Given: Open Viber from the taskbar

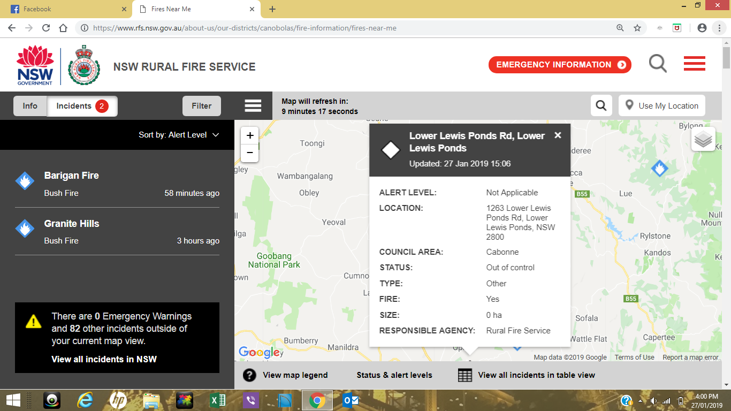Looking at the screenshot, I should (x=250, y=400).
